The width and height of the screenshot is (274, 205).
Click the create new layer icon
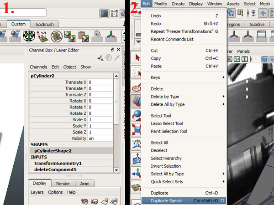(x=105, y=201)
